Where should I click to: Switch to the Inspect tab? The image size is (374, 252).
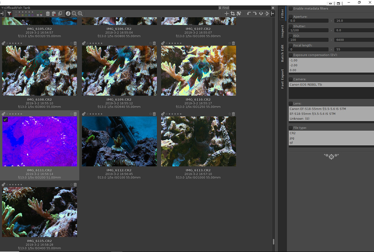(282, 31)
